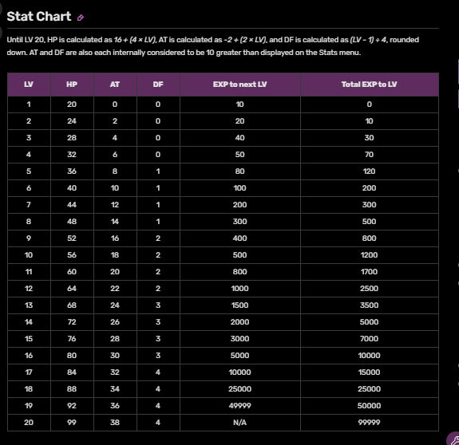This screenshot has width=459, height=445.
Task: Click EXP to next LV value 1500
Action: pyautogui.click(x=239, y=305)
